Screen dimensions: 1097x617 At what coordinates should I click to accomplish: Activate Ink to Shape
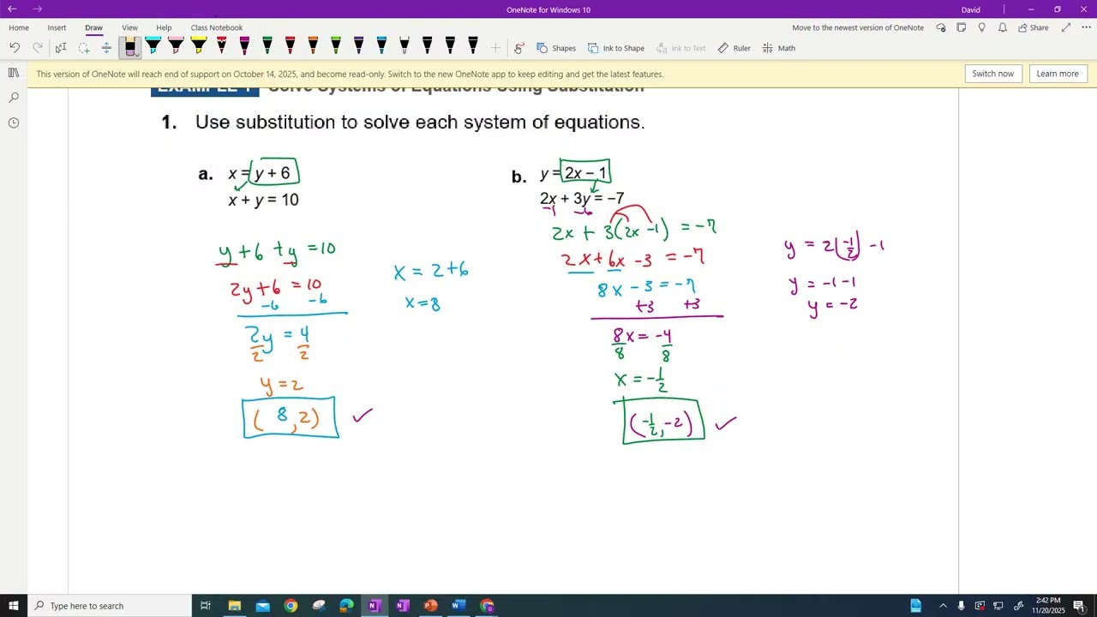pyautogui.click(x=616, y=48)
